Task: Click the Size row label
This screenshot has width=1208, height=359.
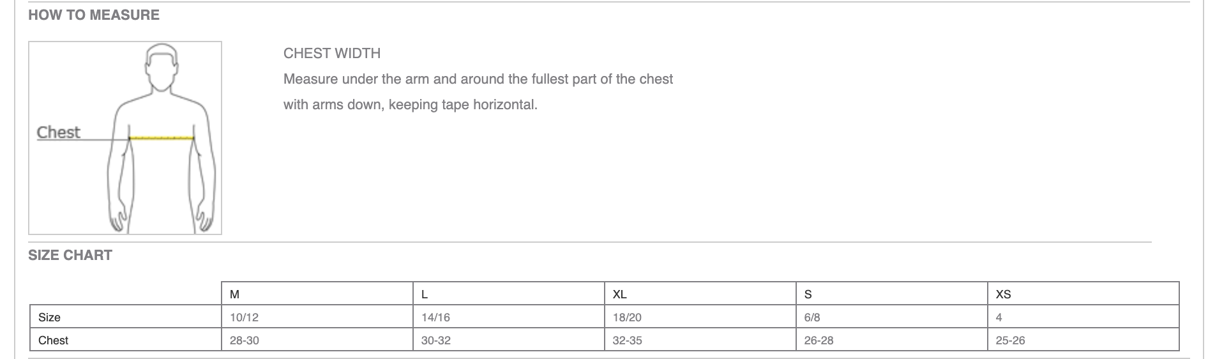Action: point(49,317)
